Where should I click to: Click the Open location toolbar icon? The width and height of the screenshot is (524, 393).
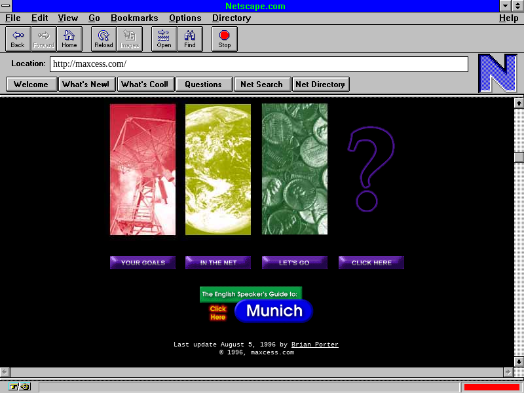click(164, 39)
